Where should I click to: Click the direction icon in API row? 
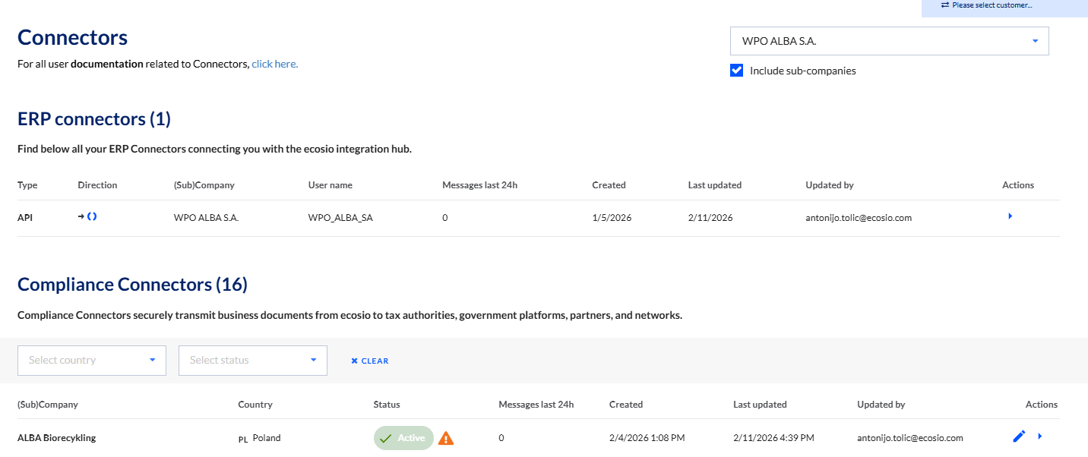87,217
